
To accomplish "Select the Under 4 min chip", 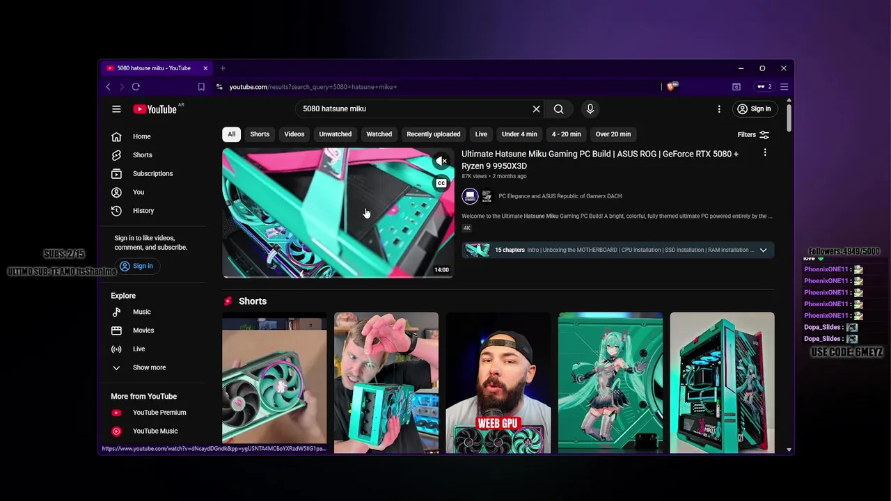I will point(519,134).
